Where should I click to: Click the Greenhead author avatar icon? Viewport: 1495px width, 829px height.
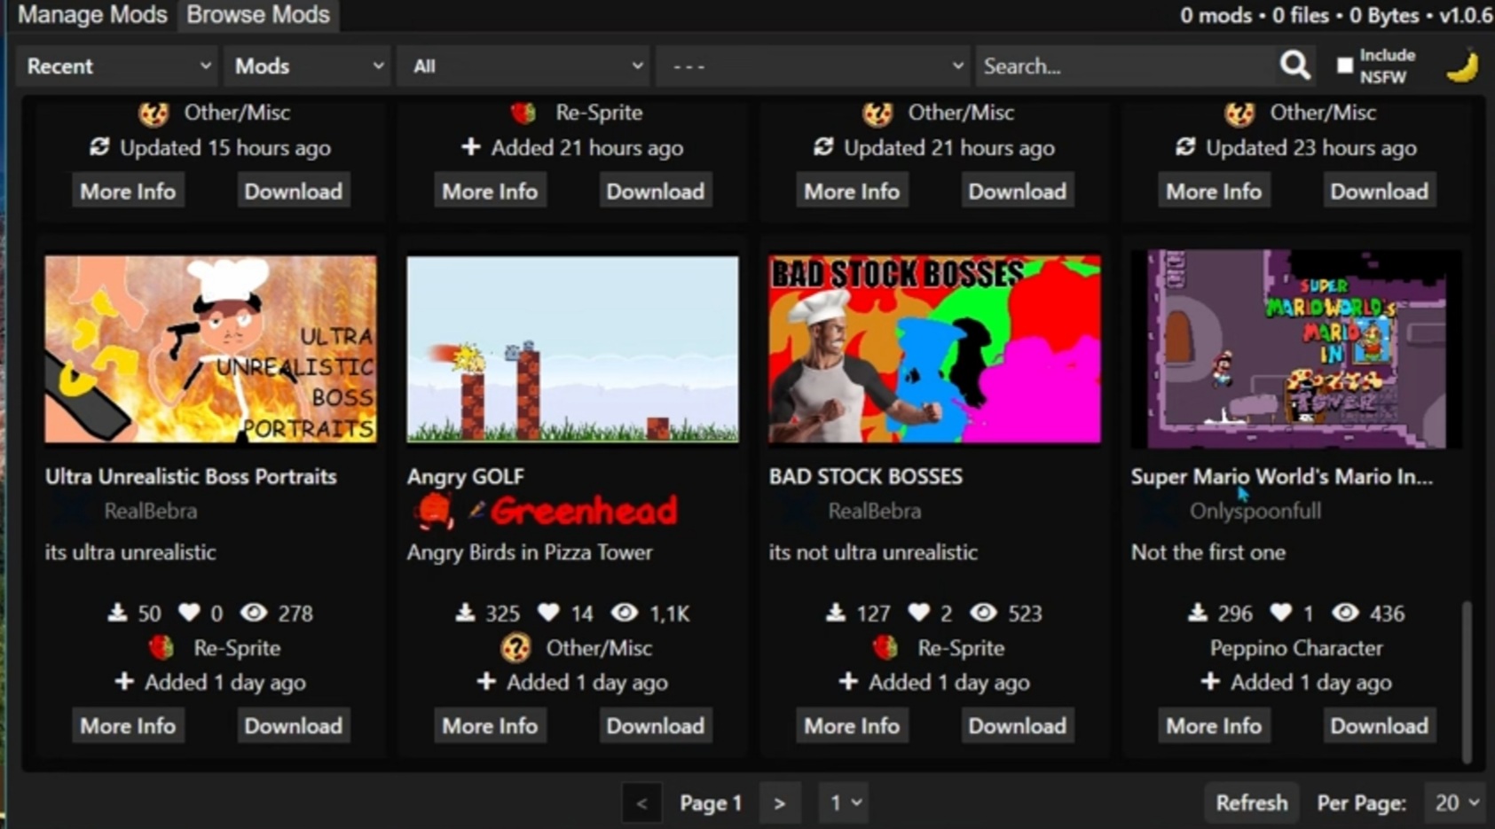[434, 511]
